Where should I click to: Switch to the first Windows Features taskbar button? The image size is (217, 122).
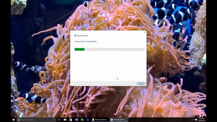[100, 120]
